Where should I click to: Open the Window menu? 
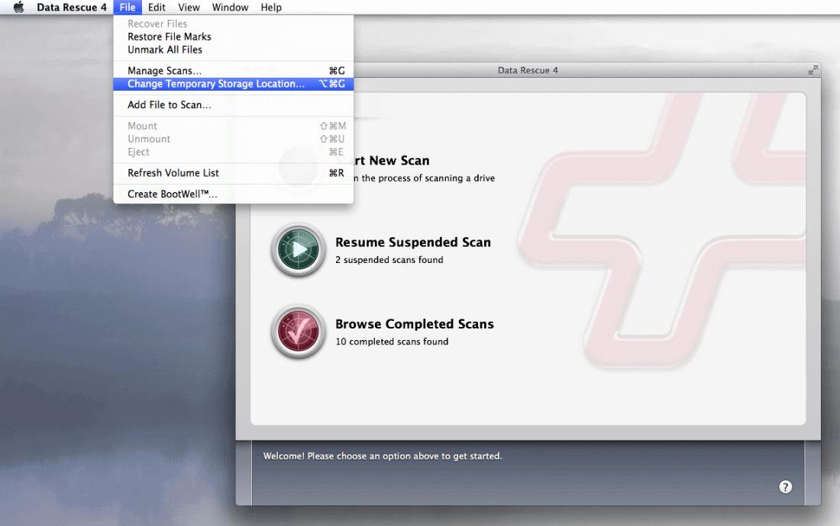coord(230,7)
